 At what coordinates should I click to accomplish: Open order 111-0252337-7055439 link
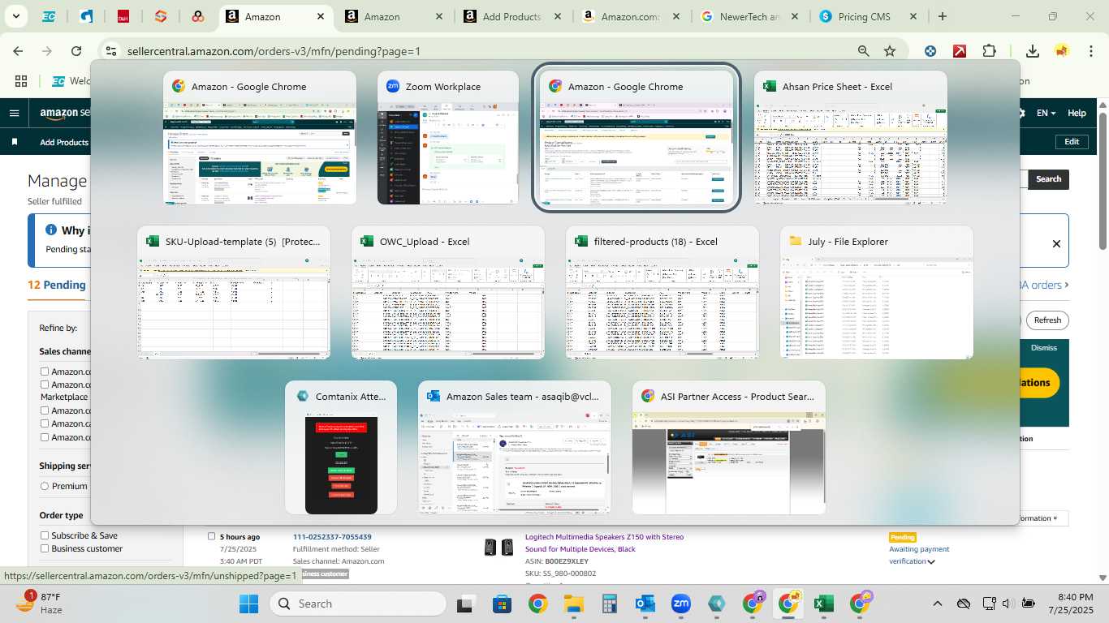coord(332,537)
